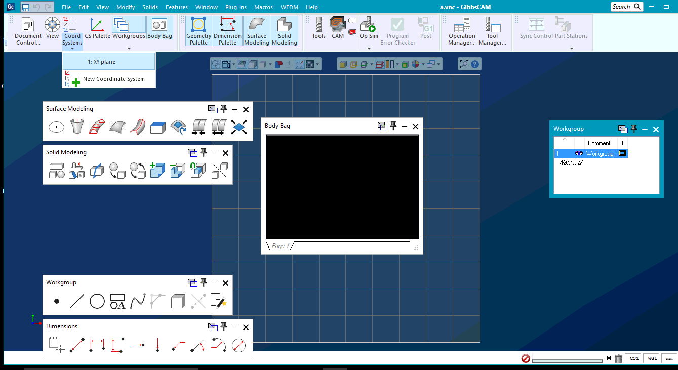
Task: Select the Point geometry tool in Workgroup palette
Action: pos(57,301)
